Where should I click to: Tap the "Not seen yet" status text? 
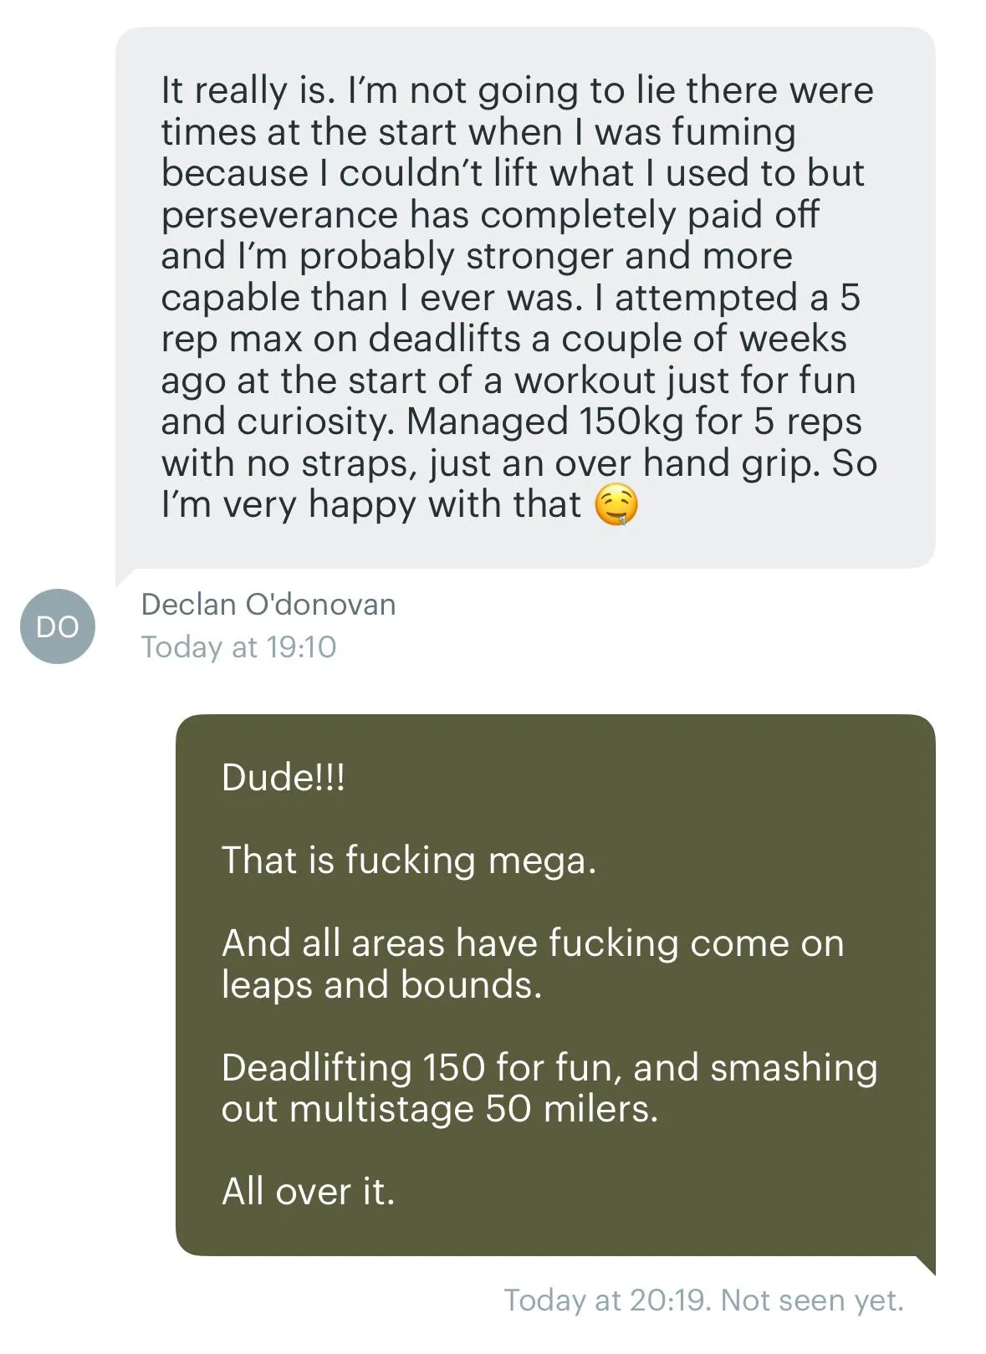pyautogui.click(x=811, y=1300)
